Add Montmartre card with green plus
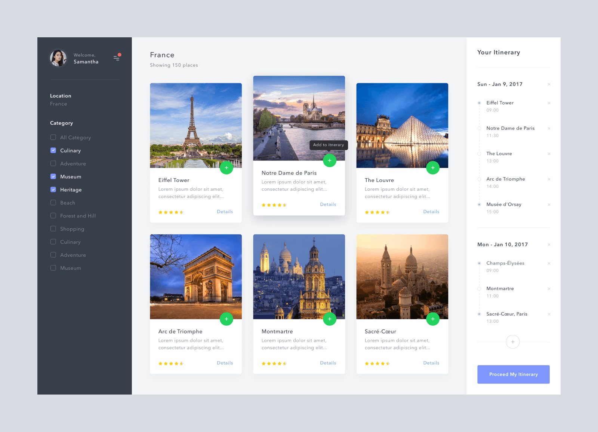The width and height of the screenshot is (598, 432). (329, 319)
